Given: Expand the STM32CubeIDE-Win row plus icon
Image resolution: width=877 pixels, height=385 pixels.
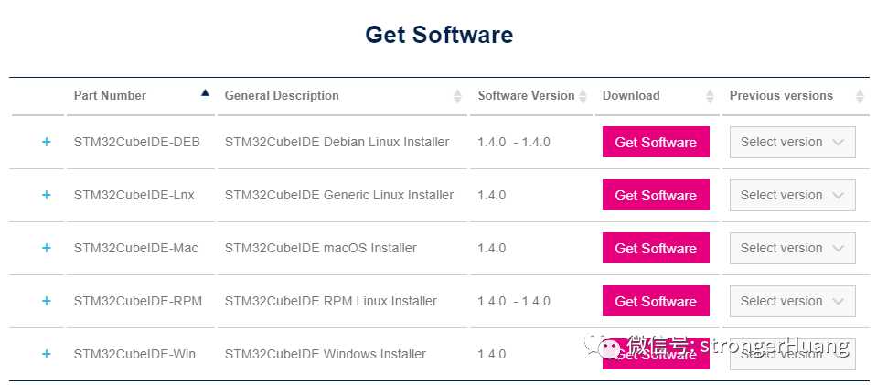Looking at the screenshot, I should (x=47, y=354).
